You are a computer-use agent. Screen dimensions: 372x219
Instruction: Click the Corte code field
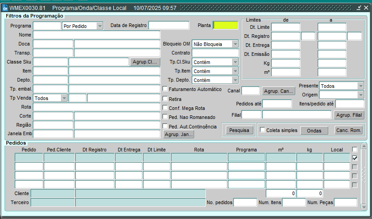[53, 116]
